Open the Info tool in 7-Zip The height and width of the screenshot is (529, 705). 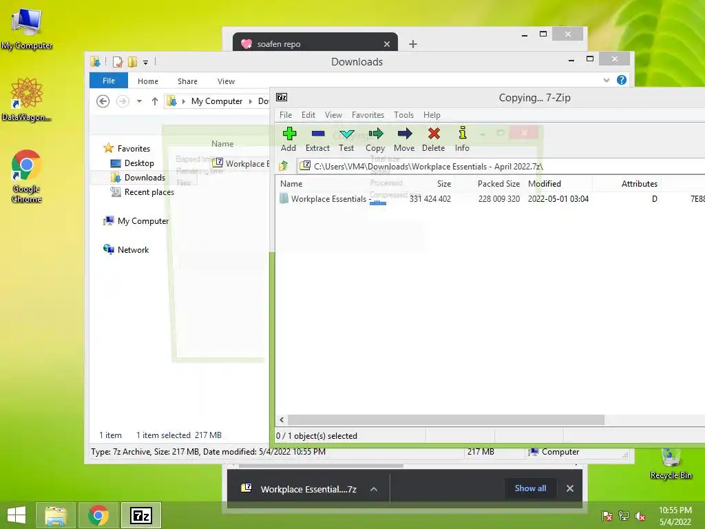(x=462, y=139)
